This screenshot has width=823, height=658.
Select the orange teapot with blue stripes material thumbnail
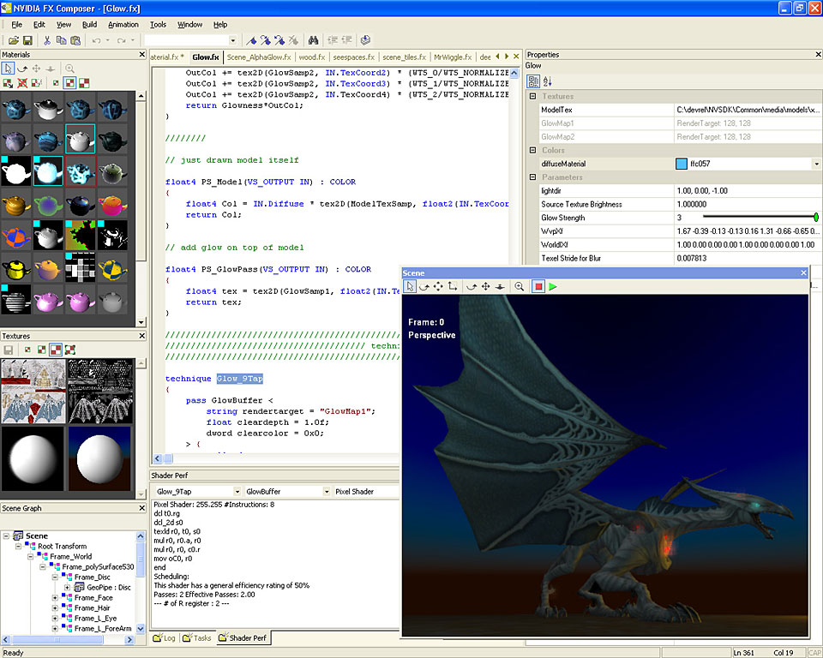15,236
